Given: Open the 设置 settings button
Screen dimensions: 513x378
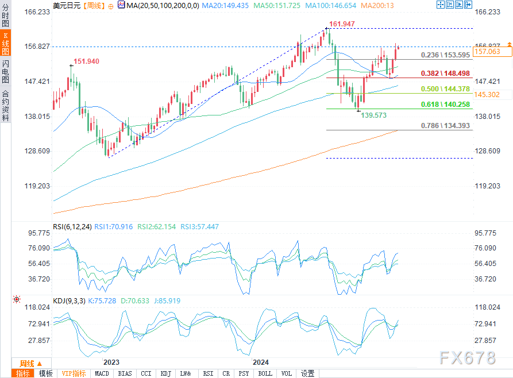Looking at the screenshot, I should [x=307, y=373].
